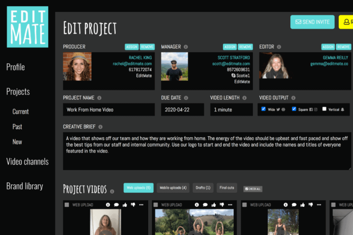Enable the Vertical video output checkbox
Image resolution: width=353 pixels, height=235 pixels.
pyautogui.click(x=324, y=109)
